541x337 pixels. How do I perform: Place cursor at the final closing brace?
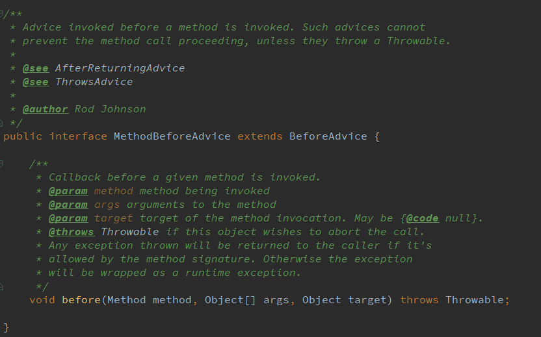click(7, 327)
